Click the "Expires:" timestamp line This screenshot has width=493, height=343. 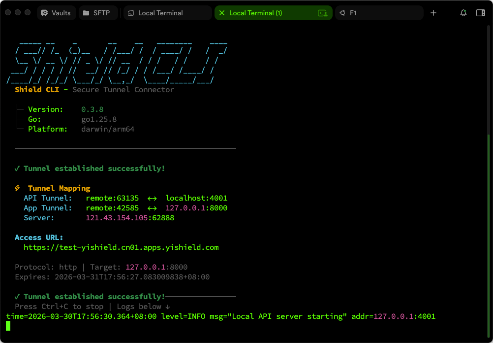(112, 277)
